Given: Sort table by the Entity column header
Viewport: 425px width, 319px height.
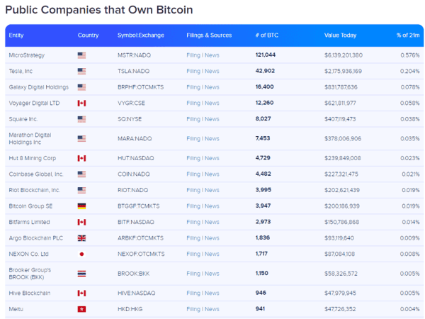Looking at the screenshot, I should (16, 35).
